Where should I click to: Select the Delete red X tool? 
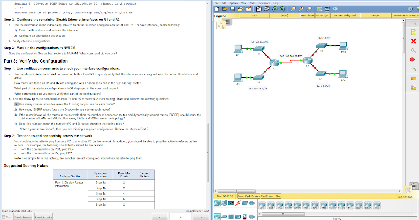point(413,42)
